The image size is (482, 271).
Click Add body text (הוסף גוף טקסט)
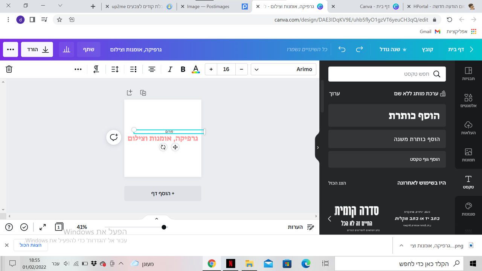(387, 159)
